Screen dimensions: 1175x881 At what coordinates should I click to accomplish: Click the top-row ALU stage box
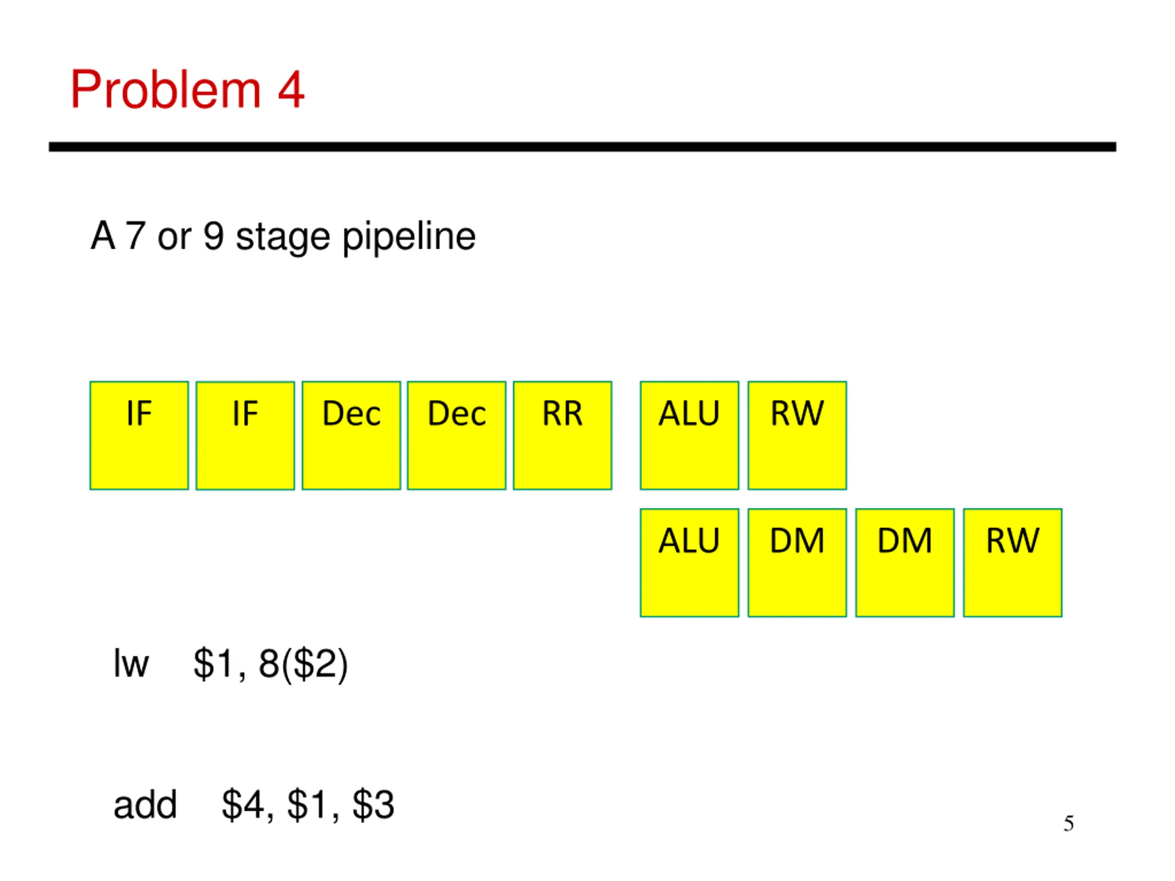pos(689,435)
